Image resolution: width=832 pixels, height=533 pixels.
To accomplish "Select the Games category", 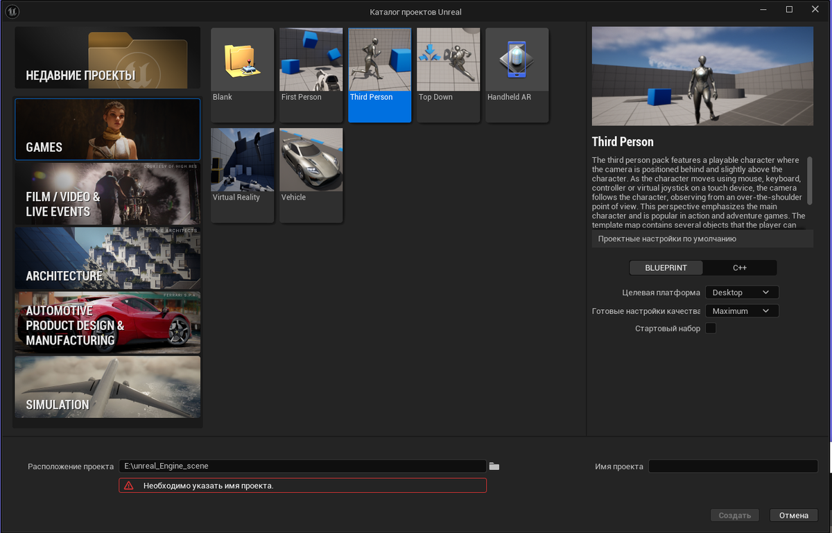I will tap(107, 130).
